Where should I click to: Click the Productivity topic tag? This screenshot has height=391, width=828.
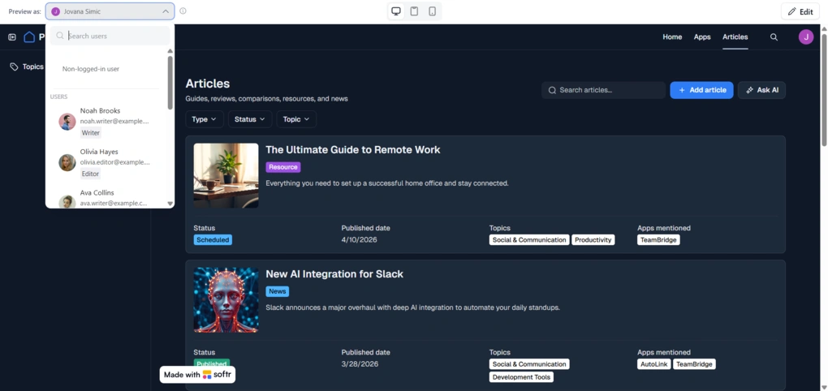pos(593,240)
